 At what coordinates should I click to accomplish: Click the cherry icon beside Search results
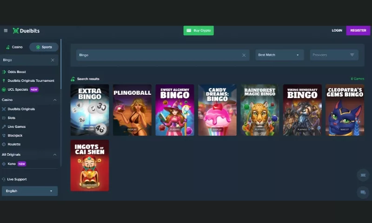coord(73,79)
